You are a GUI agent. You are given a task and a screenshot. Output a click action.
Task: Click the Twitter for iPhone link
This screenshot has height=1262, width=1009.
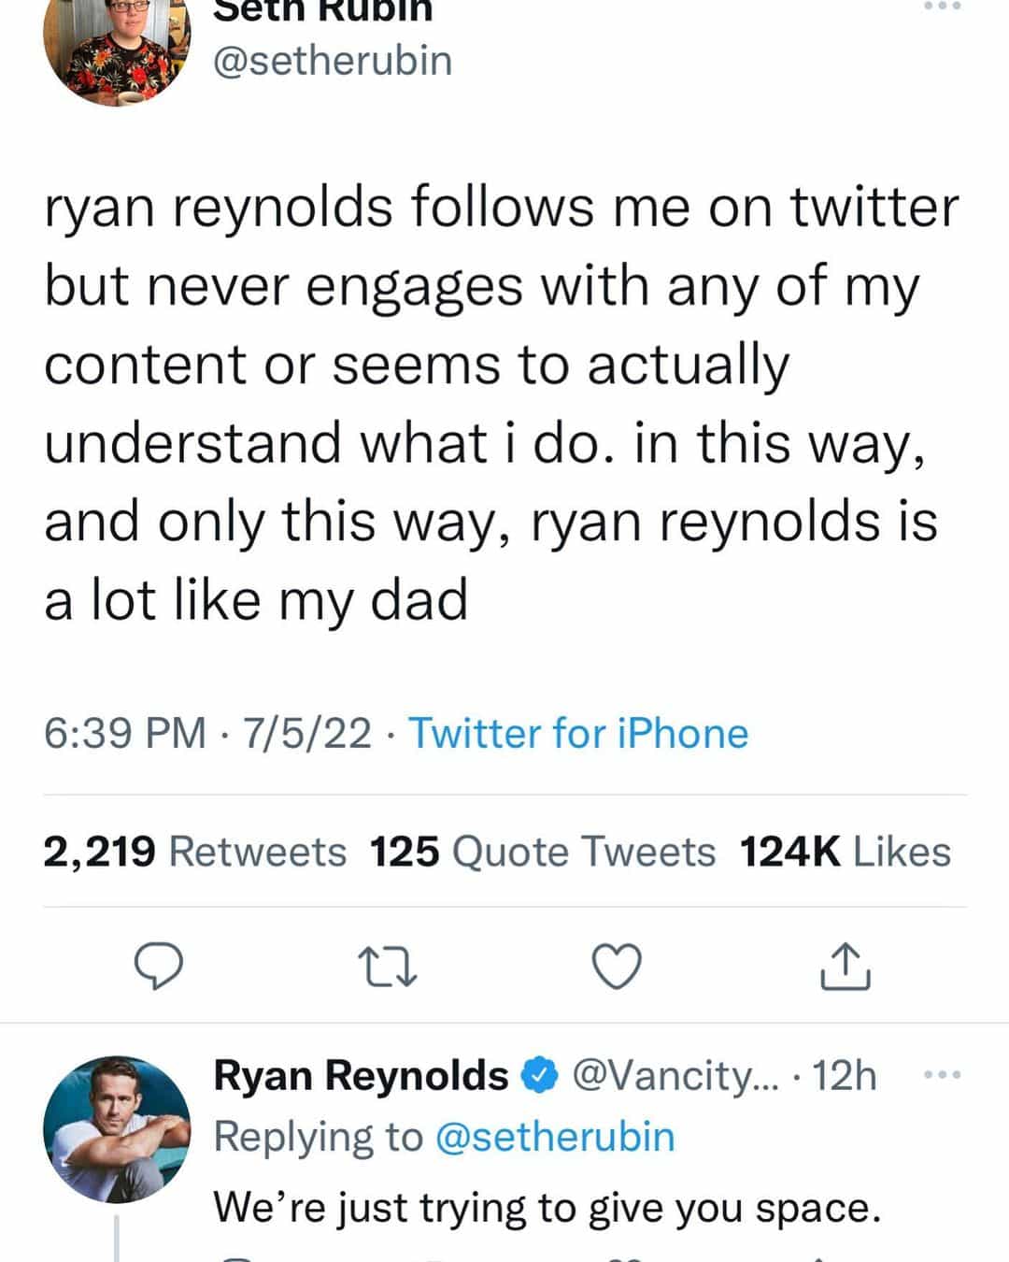pos(578,734)
